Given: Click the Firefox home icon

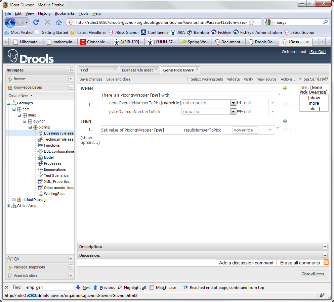Looking at the screenshot, I should pyautogui.click(x=58, y=22).
